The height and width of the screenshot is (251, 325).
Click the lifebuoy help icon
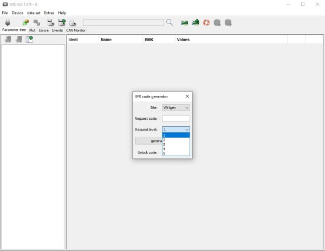pyautogui.click(x=206, y=22)
